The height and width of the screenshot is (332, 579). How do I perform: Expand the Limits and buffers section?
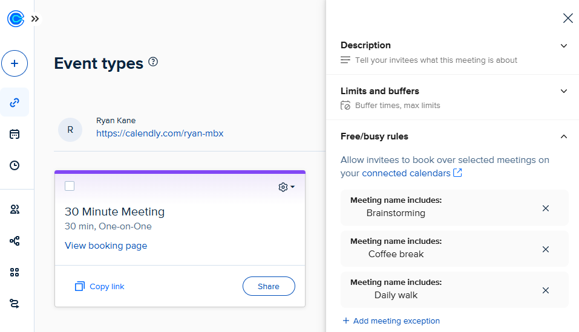click(x=564, y=91)
